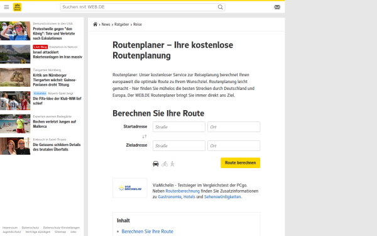The height and width of the screenshot is (236, 377).
Task: Open News breadcrumb link
Action: coord(106,25)
